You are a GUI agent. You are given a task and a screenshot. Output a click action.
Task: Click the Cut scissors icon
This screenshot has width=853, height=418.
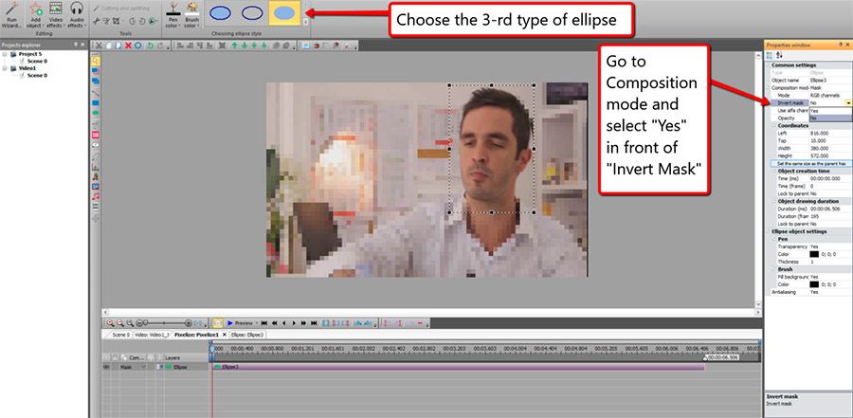pos(99,45)
